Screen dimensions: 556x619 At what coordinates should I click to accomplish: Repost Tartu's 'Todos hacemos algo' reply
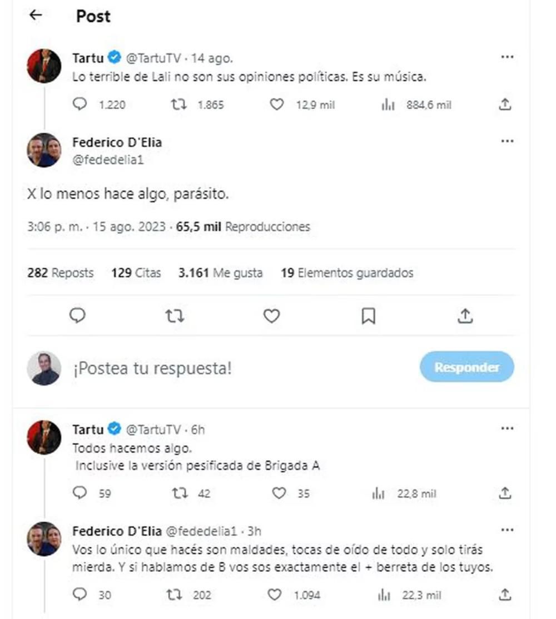pyautogui.click(x=179, y=493)
